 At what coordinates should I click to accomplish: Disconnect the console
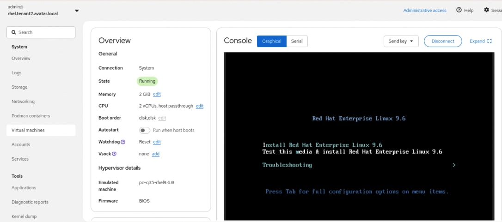(x=443, y=41)
